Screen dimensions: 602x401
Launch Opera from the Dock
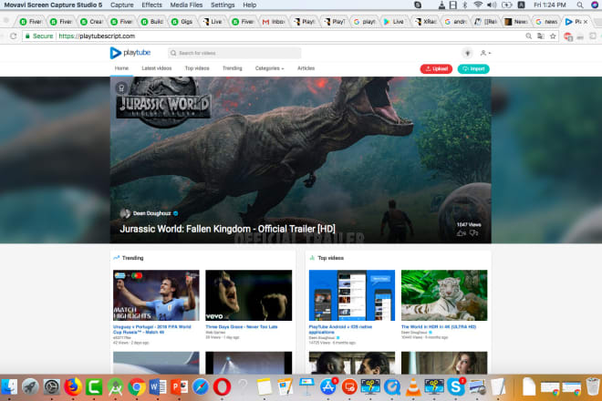coord(222,386)
